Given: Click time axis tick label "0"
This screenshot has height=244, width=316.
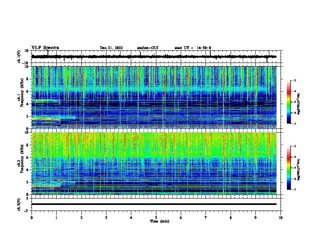Looking at the screenshot, I should pyautogui.click(x=32, y=218).
